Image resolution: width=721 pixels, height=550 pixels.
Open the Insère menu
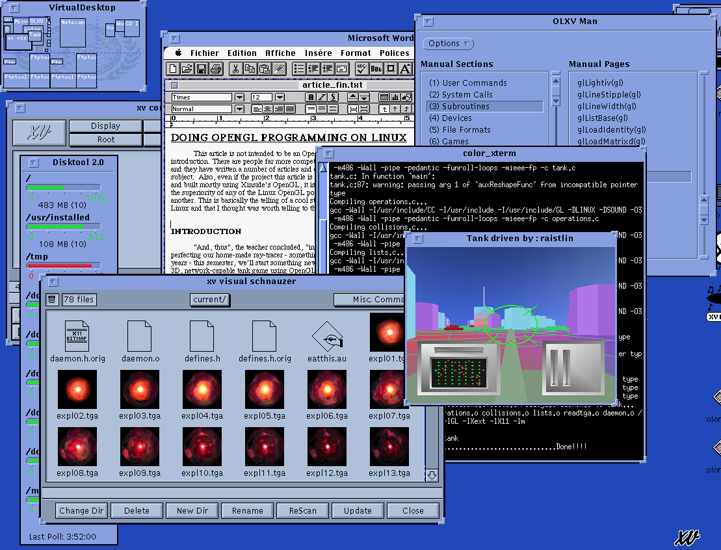point(318,53)
